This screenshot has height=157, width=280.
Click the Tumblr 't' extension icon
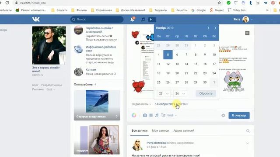251,3
